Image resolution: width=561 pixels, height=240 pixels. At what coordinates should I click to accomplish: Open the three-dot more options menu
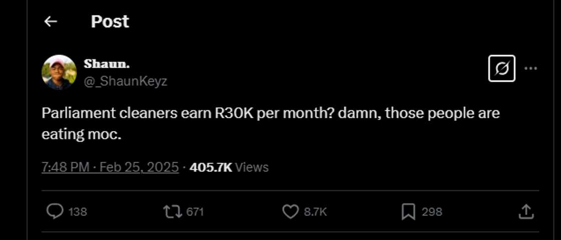(x=530, y=68)
